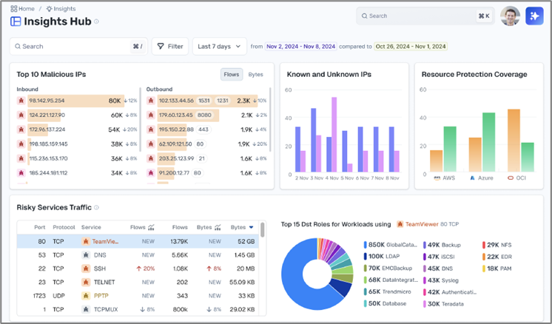The height and width of the screenshot is (324, 552).
Task: Click the PPTP service bug icon
Action: click(x=86, y=296)
